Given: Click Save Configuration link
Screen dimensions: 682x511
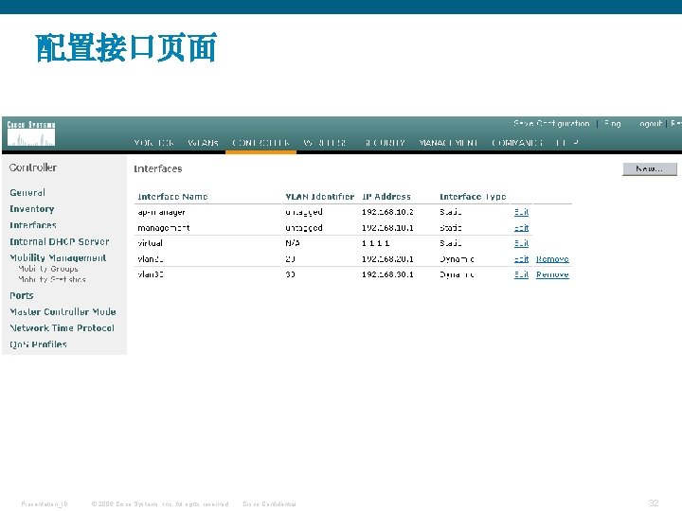Looking at the screenshot, I should tap(551, 123).
